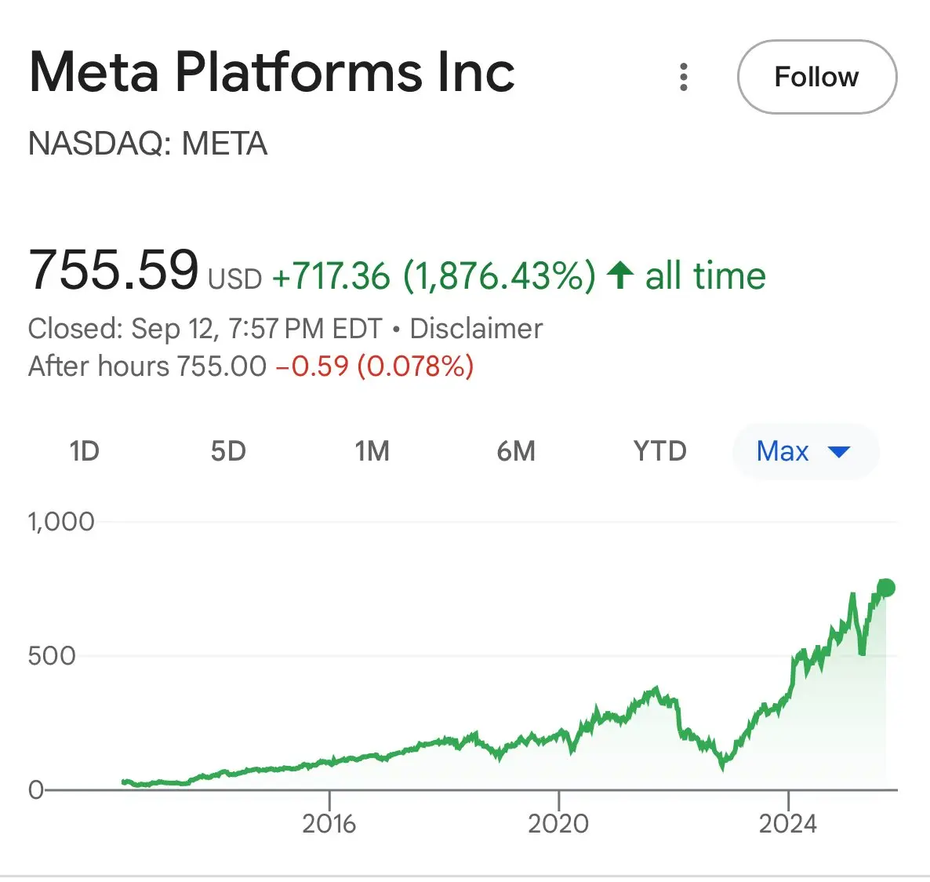The width and height of the screenshot is (930, 882).
Task: Click the 2016 axis marker
Action: (329, 824)
